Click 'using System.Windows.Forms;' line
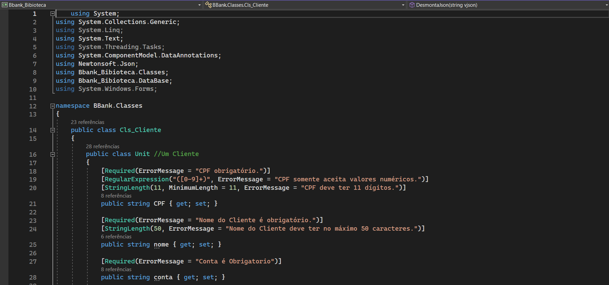Viewport: 609px width, 285px height. pos(106,89)
